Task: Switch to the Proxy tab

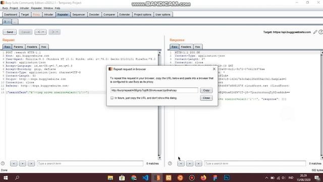Action: [36, 15]
